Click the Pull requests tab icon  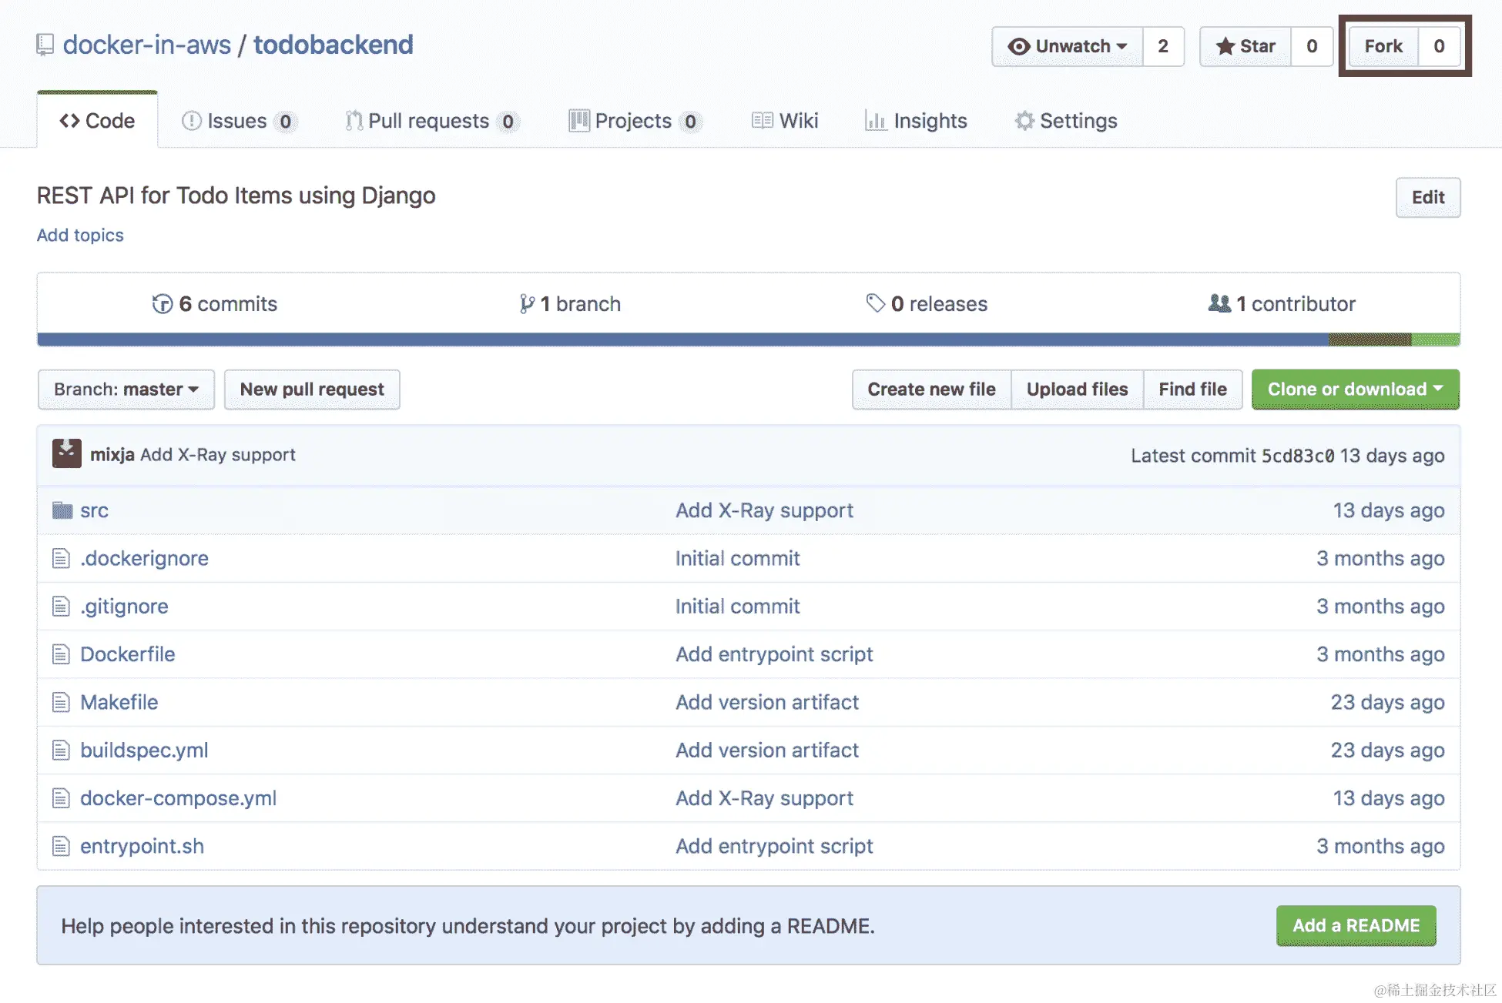[354, 121]
